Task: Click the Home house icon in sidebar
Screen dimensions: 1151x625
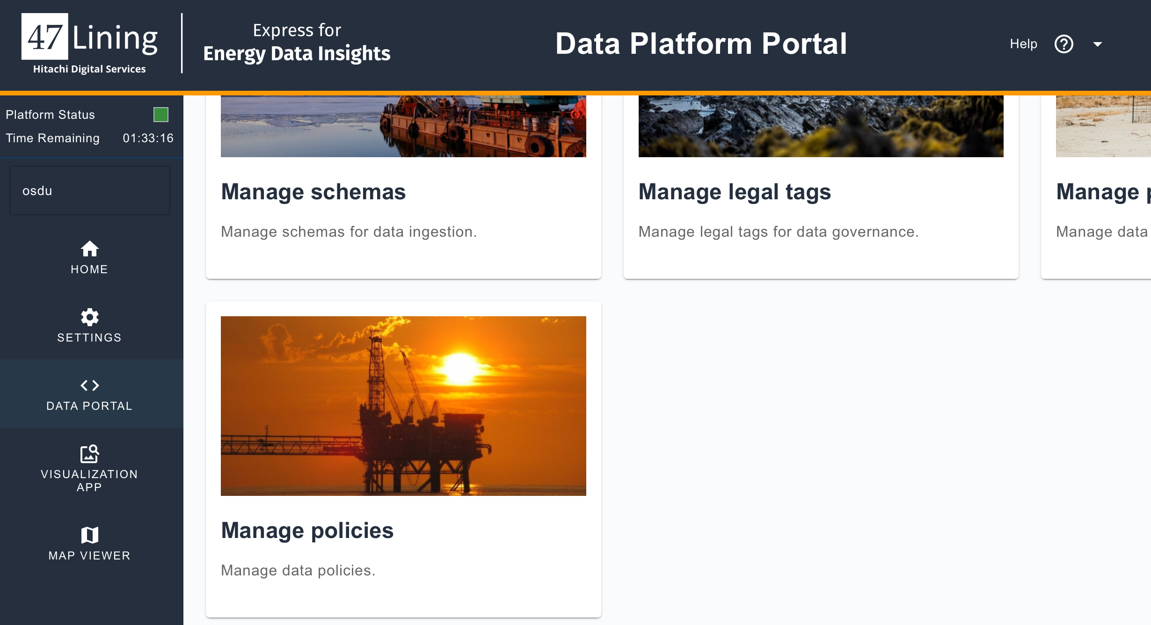Action: (x=89, y=249)
